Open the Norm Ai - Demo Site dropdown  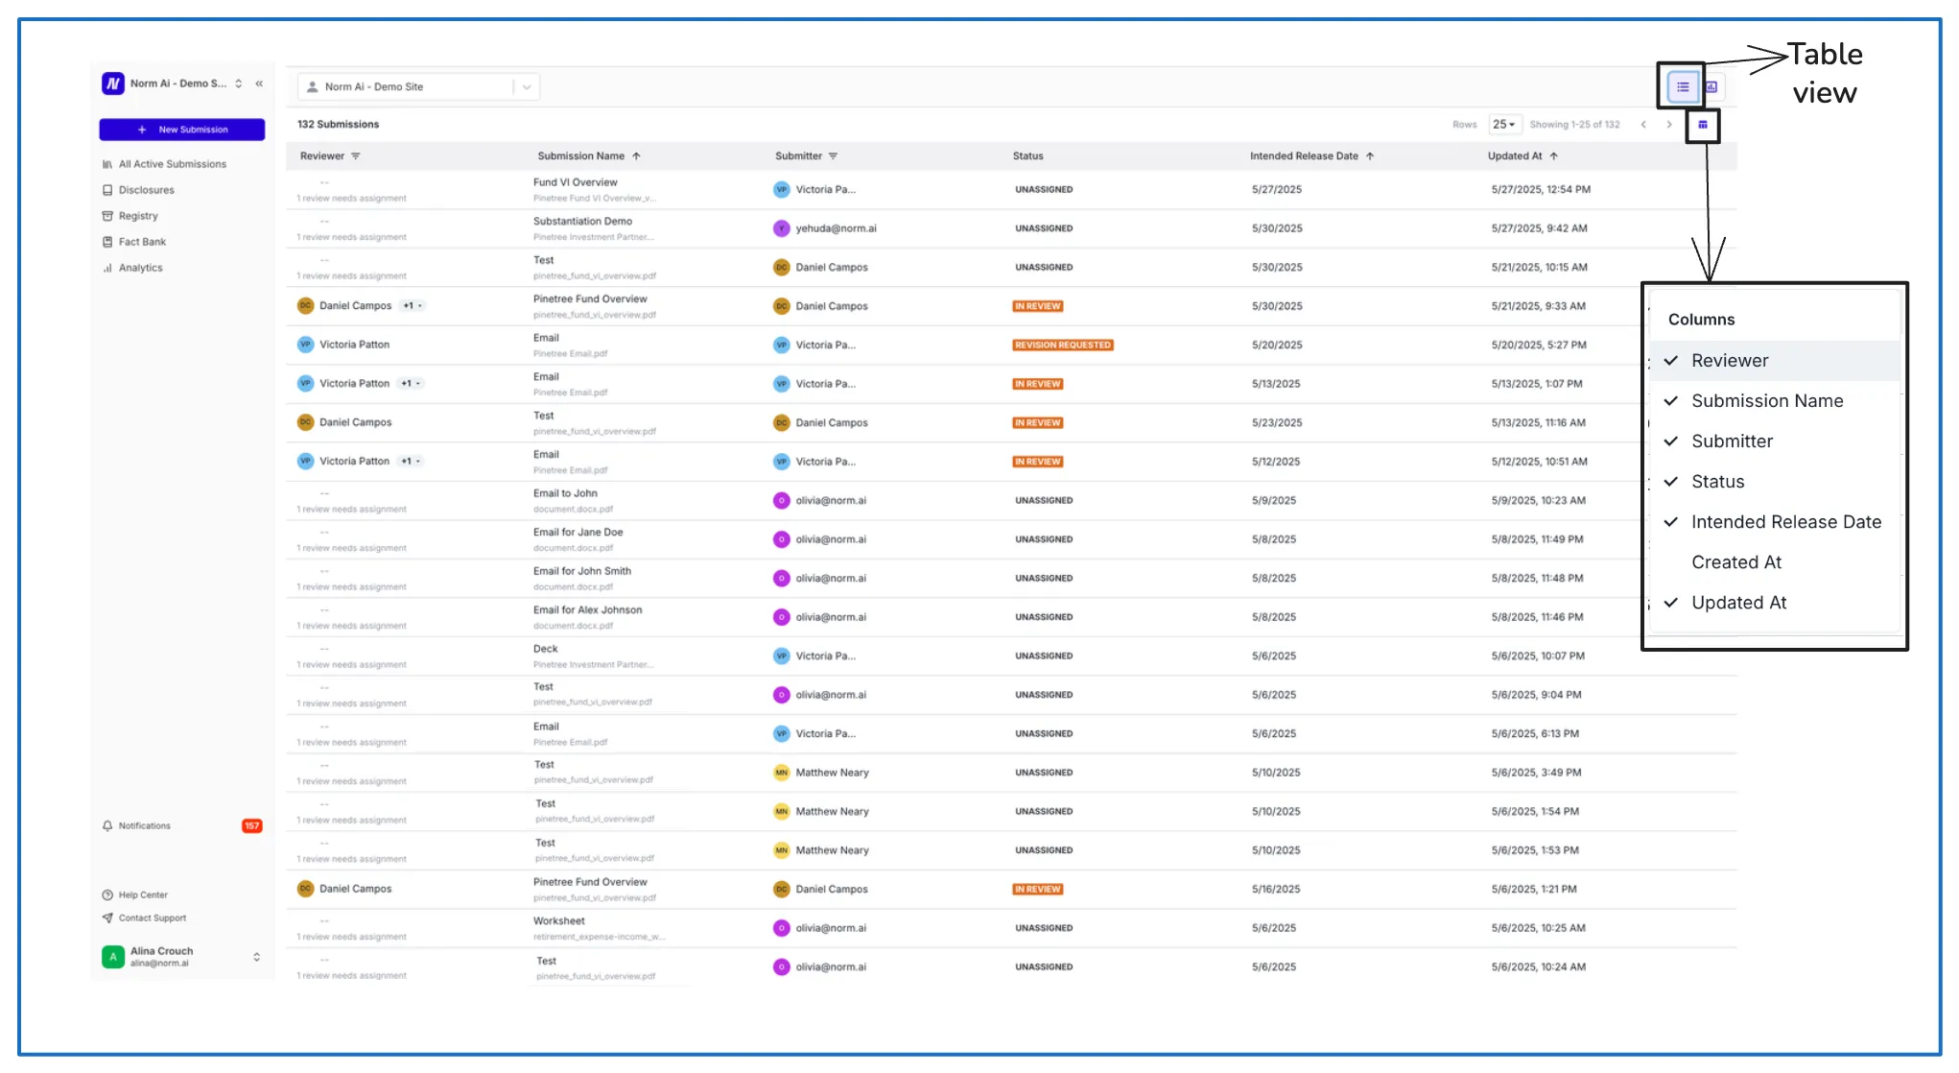[418, 86]
